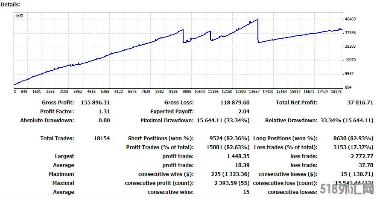The width and height of the screenshot is (377, 199).
Task: Click the balance legend label in chart corner
Action: pos(19,16)
